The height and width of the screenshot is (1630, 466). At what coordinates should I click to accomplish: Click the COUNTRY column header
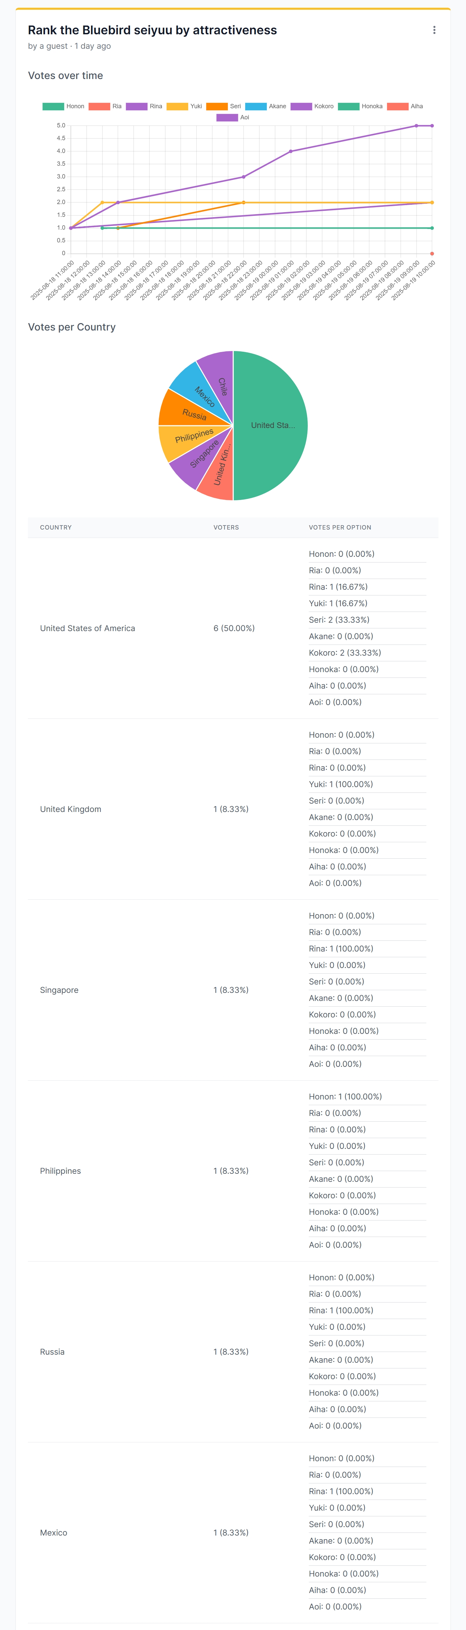tap(56, 527)
